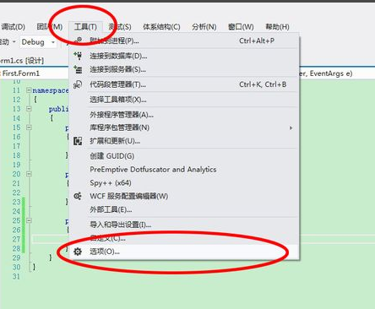This screenshot has width=375, height=309.
Task: Select 选择工具箱项(X) entry
Action: [x=184, y=100]
